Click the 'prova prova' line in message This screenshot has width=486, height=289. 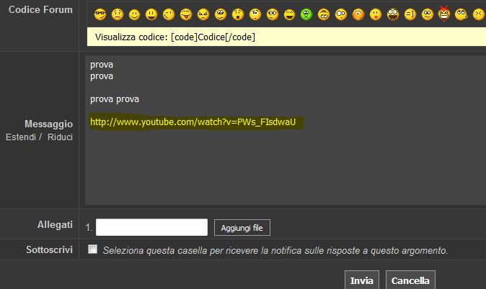(115, 99)
